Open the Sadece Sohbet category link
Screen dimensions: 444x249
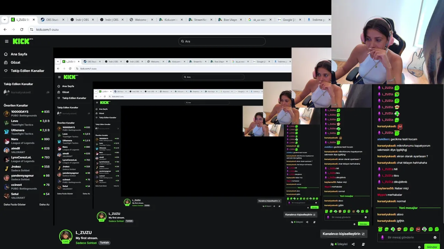[86, 243]
